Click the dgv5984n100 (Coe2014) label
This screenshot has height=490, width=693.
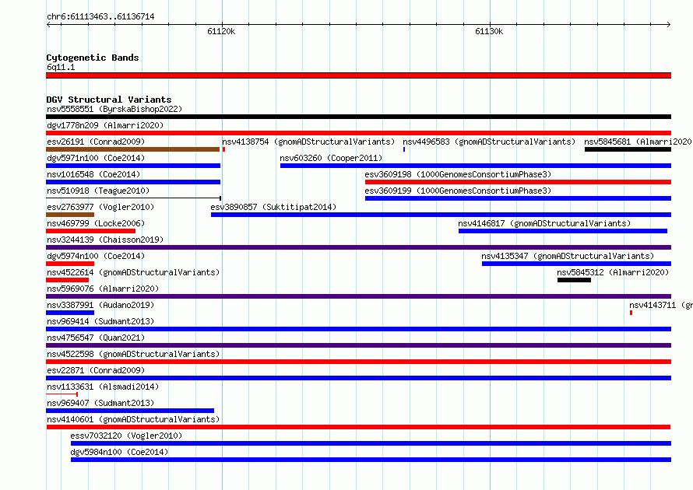click(119, 452)
